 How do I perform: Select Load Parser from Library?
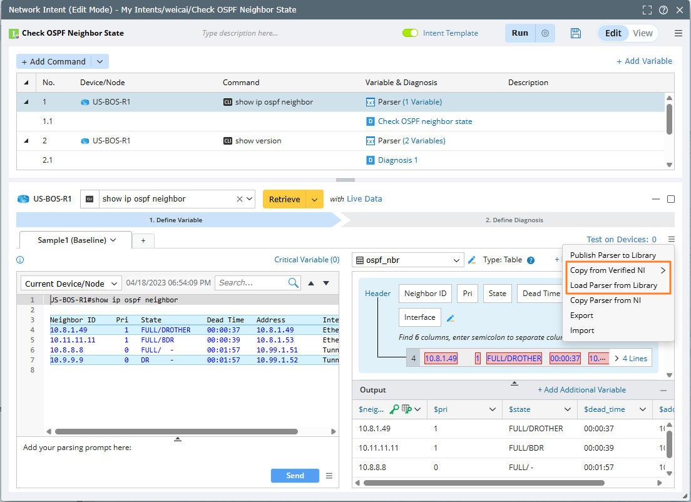coord(613,285)
